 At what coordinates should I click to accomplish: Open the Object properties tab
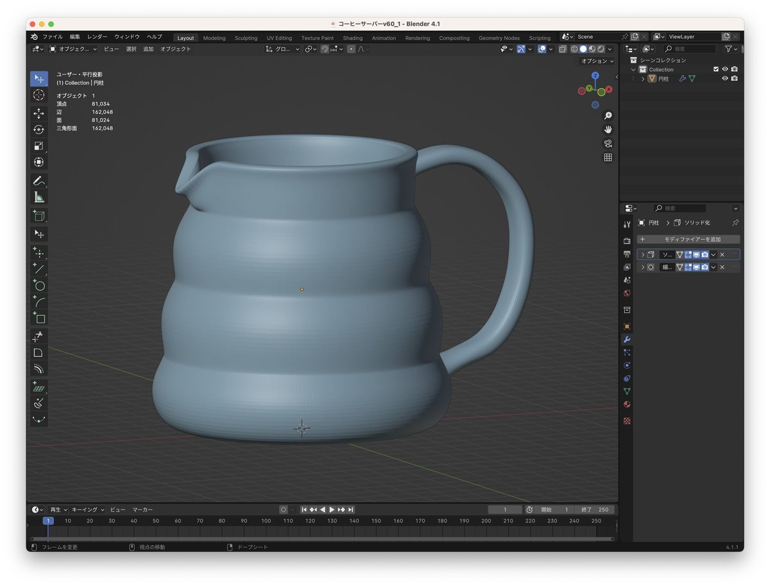pos(627,326)
